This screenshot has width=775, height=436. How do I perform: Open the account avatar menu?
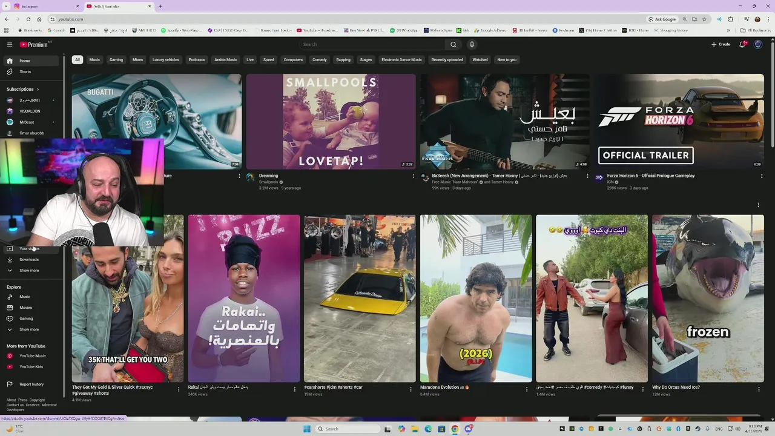click(758, 44)
